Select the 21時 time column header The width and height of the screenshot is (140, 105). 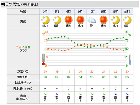pos(127,12)
